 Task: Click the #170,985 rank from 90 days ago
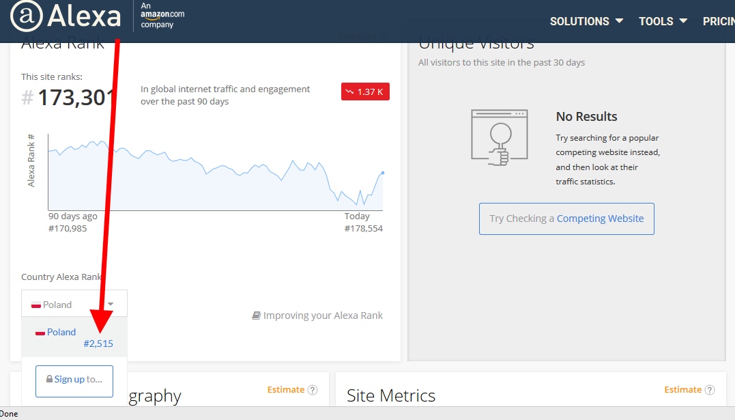tap(68, 229)
